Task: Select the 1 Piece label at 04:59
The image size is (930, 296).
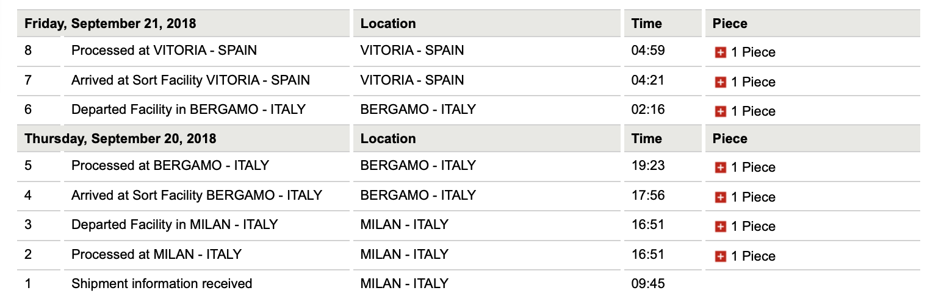Action: (x=753, y=53)
